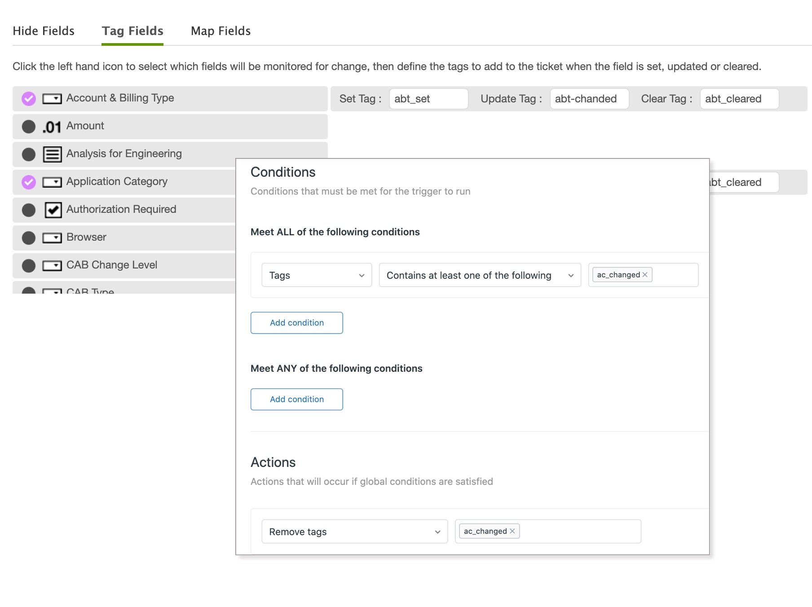This screenshot has height=607, width=812.
Task: Click the multiline text icon for Analysis for Engineering
Action: pyautogui.click(x=52, y=154)
